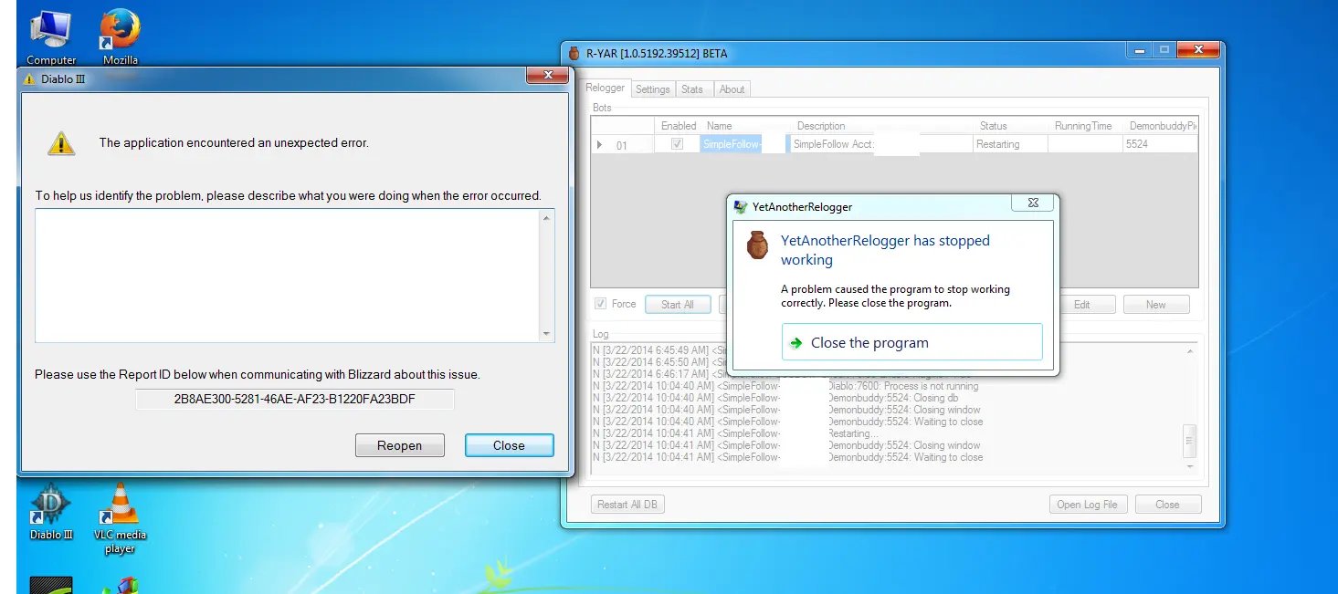This screenshot has width=1338, height=594.
Task: Select the Report ID field
Action: [294, 399]
